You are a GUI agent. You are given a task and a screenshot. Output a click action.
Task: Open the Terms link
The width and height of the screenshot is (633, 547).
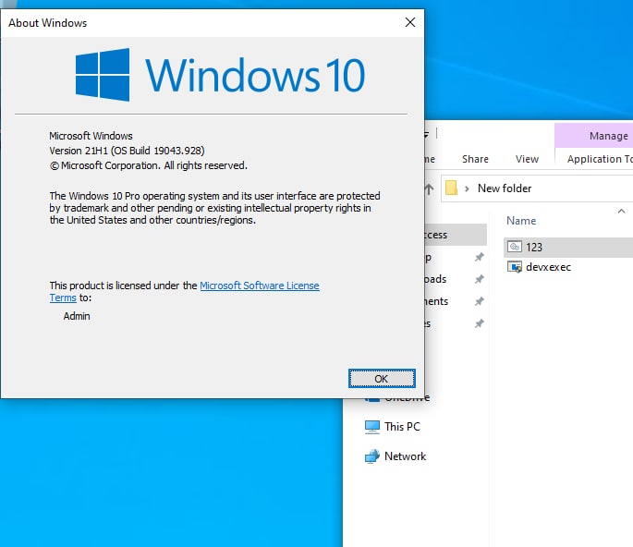[x=63, y=298]
